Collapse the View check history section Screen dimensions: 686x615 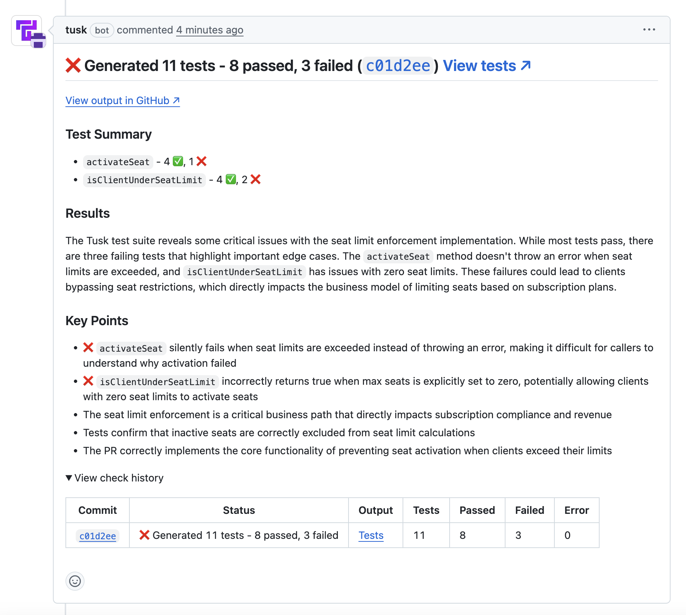point(115,478)
